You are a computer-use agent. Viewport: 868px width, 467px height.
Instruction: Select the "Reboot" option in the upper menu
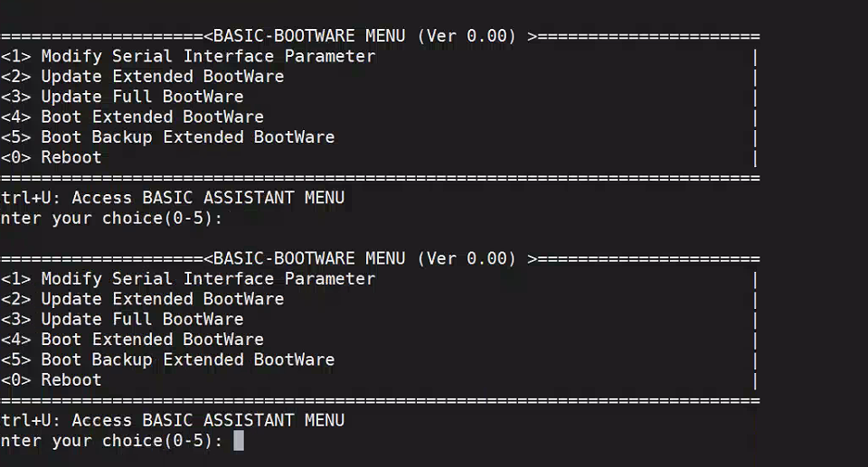71,157
